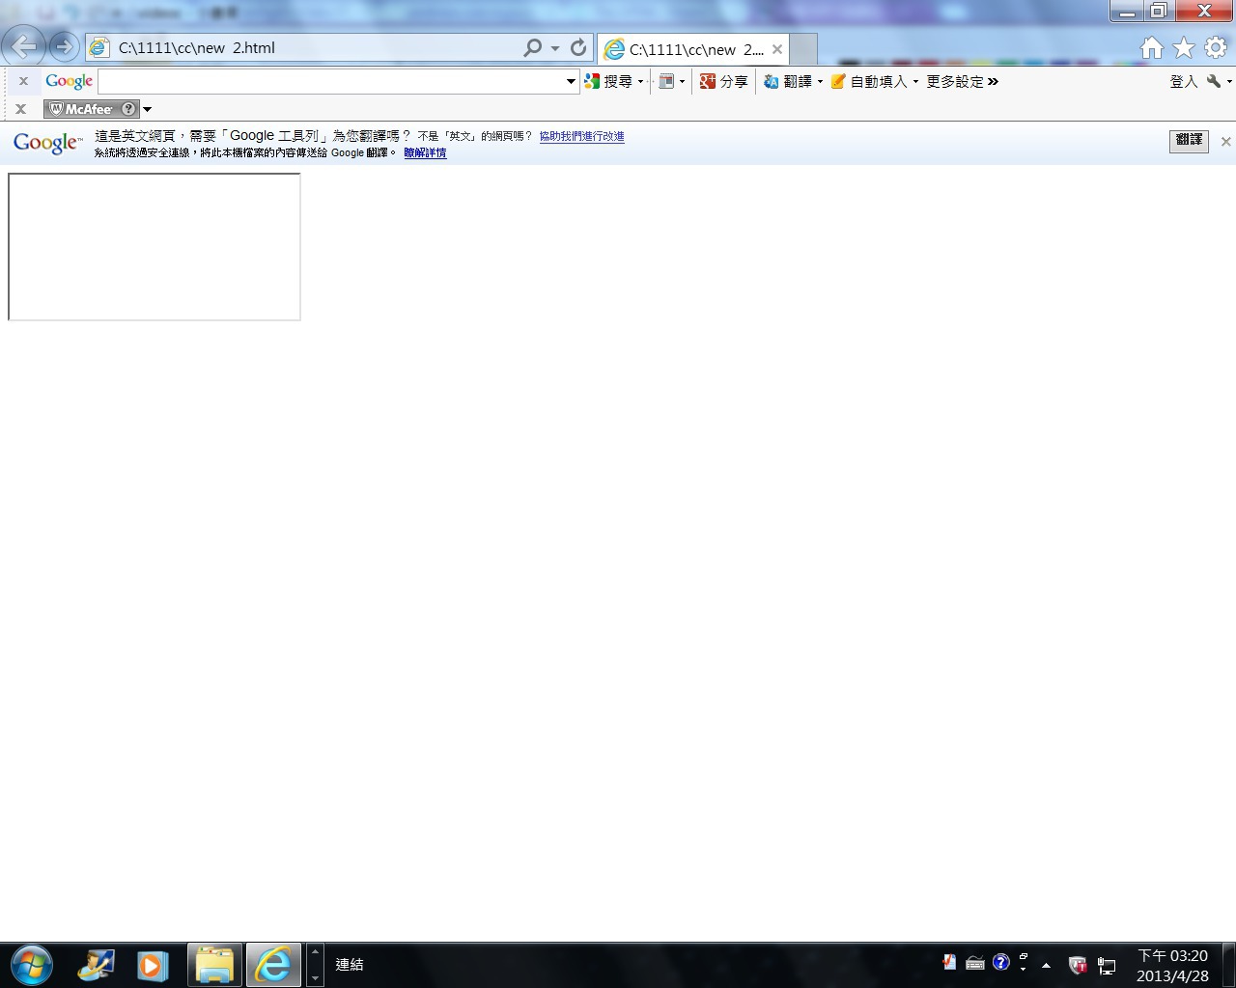Close the Google Toolbar with its X
Screen dimensions: 1236x988
pyautogui.click(x=23, y=81)
